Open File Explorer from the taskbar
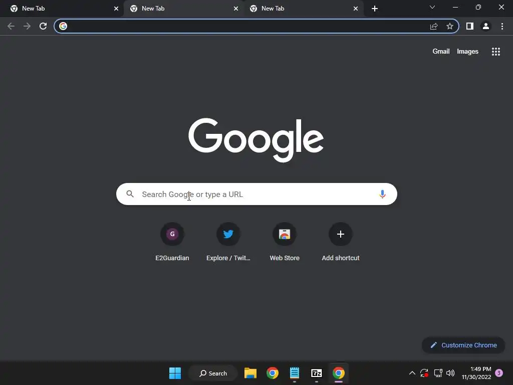Image resolution: width=513 pixels, height=385 pixels. 250,373
